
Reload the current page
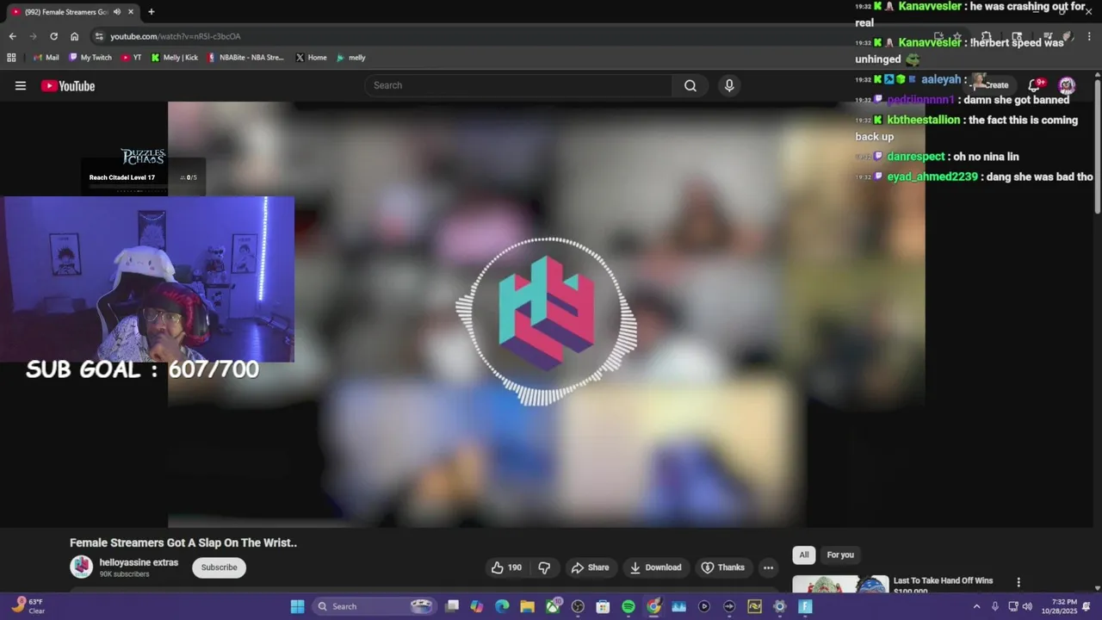[x=53, y=36]
